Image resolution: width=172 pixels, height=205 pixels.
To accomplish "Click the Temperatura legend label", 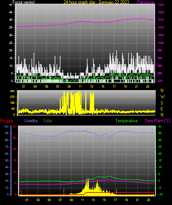I will tap(127, 121).
